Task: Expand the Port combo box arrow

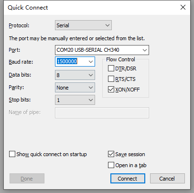Action: pyautogui.click(x=145, y=50)
